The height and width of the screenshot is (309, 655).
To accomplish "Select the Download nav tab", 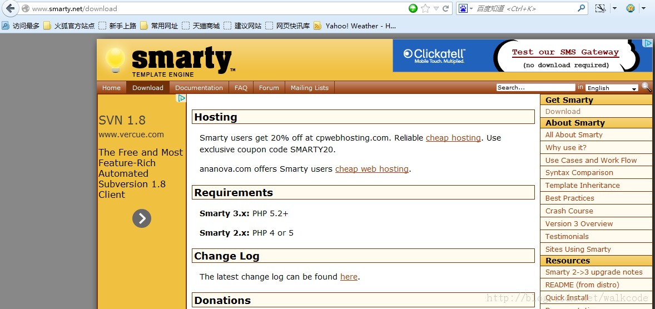I will click(x=148, y=88).
